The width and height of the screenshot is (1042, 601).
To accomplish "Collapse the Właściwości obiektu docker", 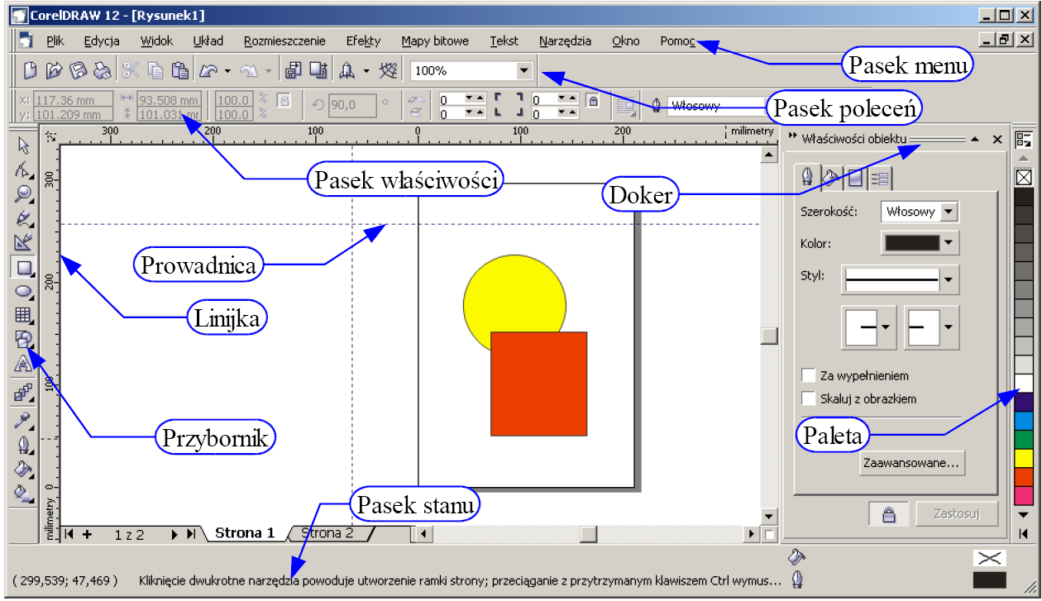I will pyautogui.click(x=975, y=139).
